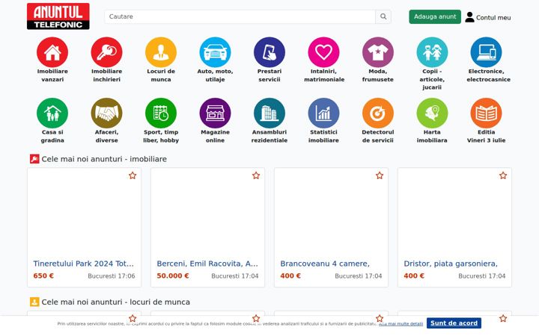
Task: Open the Auto, moto, utilaje car icon
Action: click(215, 52)
